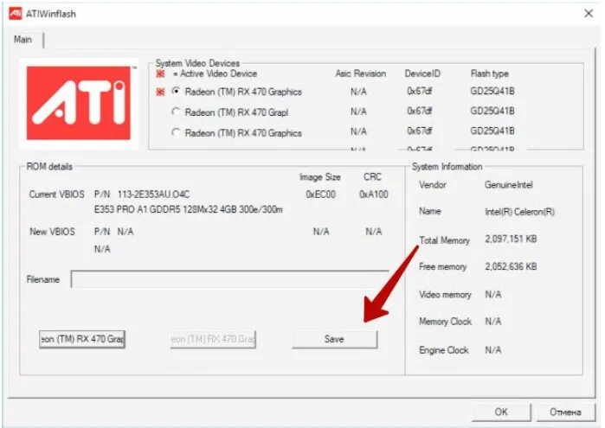The image size is (605, 428).
Task: Click the Flash type column header
Action: (x=490, y=73)
